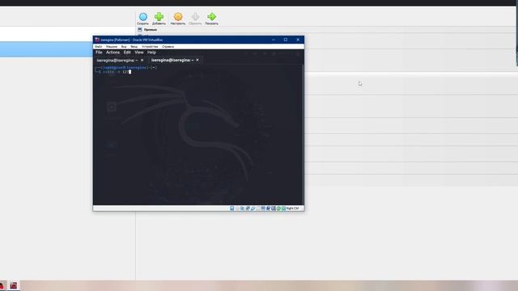Click the audio indicator icon in VM status bar
518x291 pixels.
(x=242, y=209)
